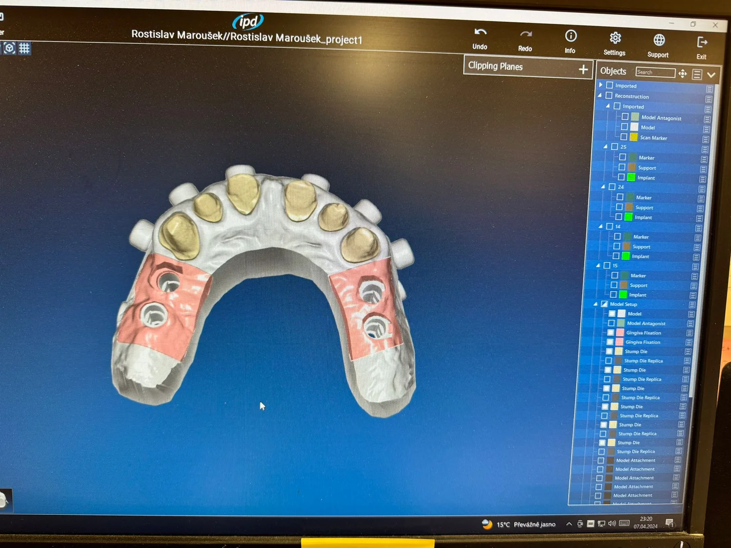
Task: Click the Undo label in top toolbar
Action: pos(480,47)
